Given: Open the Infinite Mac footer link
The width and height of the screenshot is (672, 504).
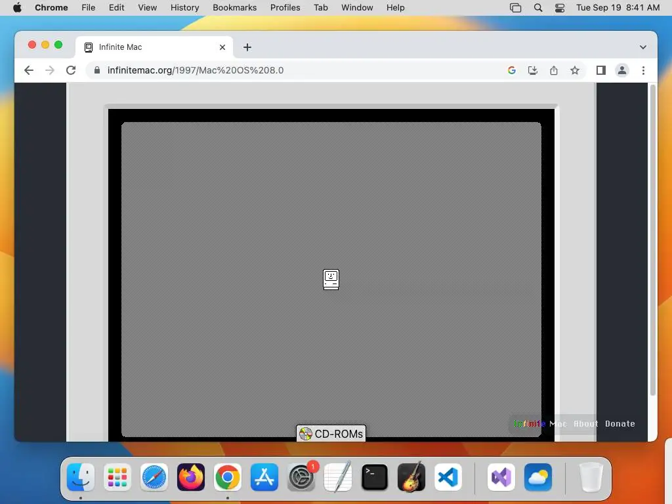Looking at the screenshot, I should 541,423.
